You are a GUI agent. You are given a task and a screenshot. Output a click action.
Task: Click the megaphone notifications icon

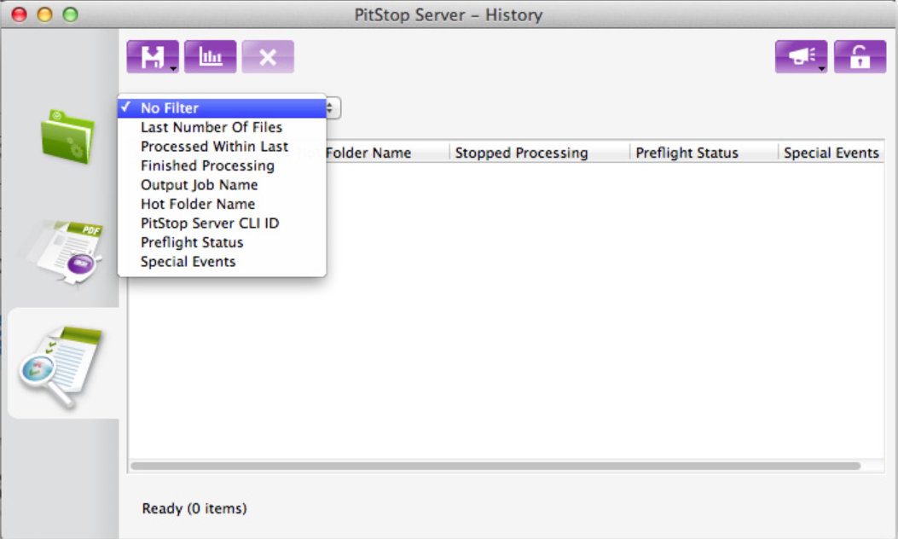(x=800, y=57)
